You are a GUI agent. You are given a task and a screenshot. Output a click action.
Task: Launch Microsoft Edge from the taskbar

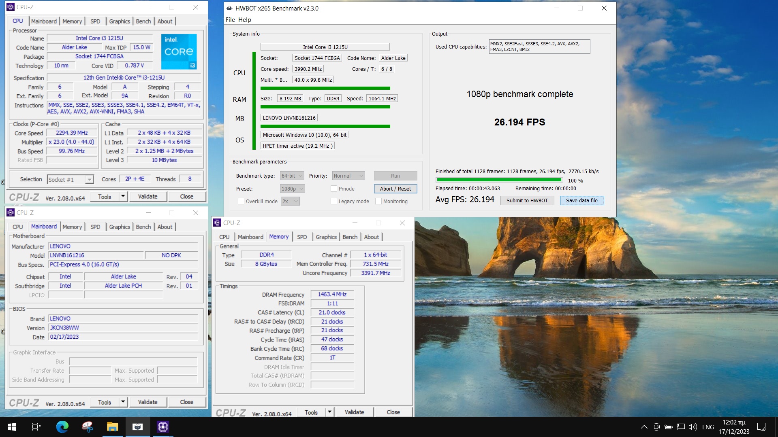point(62,427)
